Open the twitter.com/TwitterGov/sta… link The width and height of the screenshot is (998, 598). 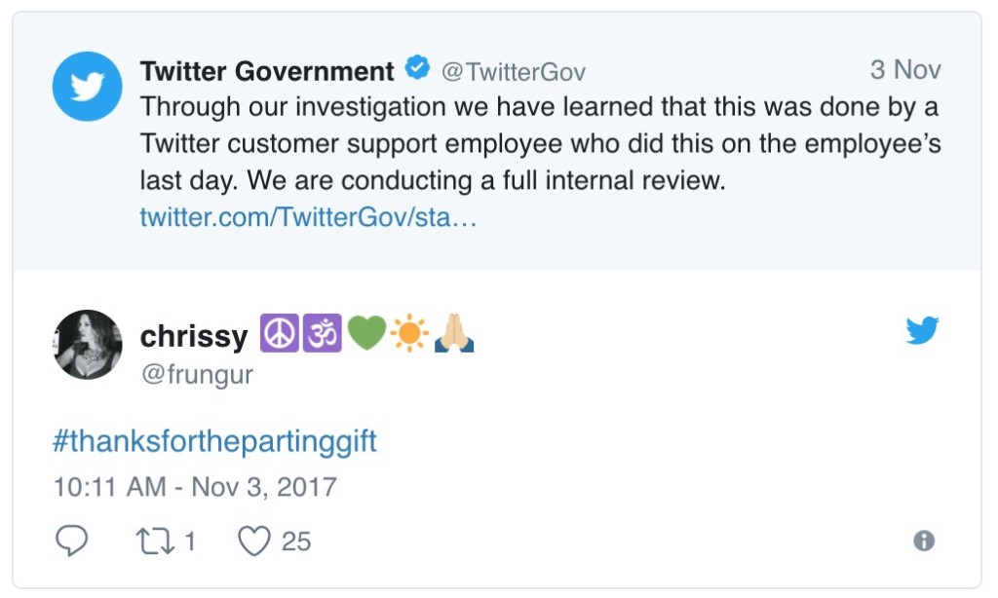click(x=308, y=217)
